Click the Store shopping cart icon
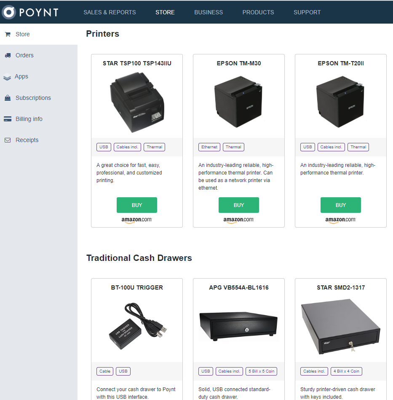The image size is (393, 400). (8, 34)
